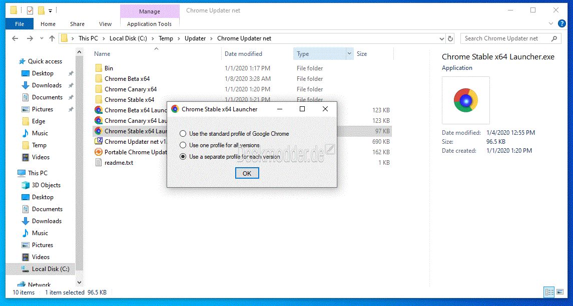The height and width of the screenshot is (306, 573).
Task: Open Local Disk (C:) in navigation pane
Action: pyautogui.click(x=51, y=269)
